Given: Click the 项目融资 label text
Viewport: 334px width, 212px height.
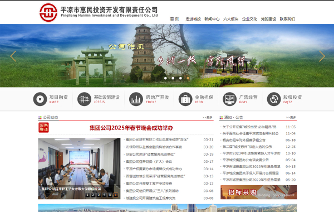Looking at the screenshot, I should (58, 97).
